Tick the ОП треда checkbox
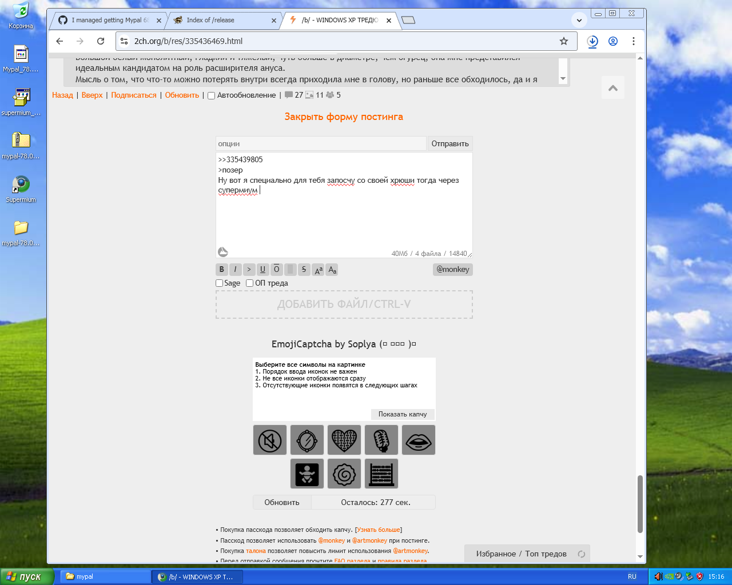 point(249,283)
